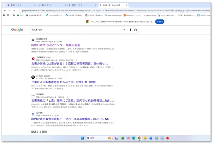Open the レファレンス協同データ bookmark

pyautogui.click(x=54, y=16)
